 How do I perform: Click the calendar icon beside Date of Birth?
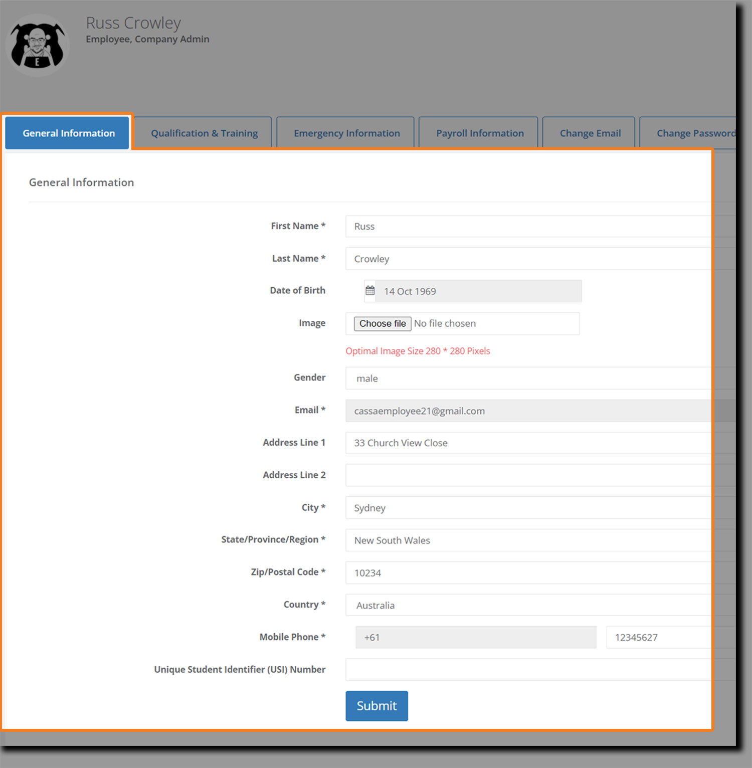(x=370, y=291)
